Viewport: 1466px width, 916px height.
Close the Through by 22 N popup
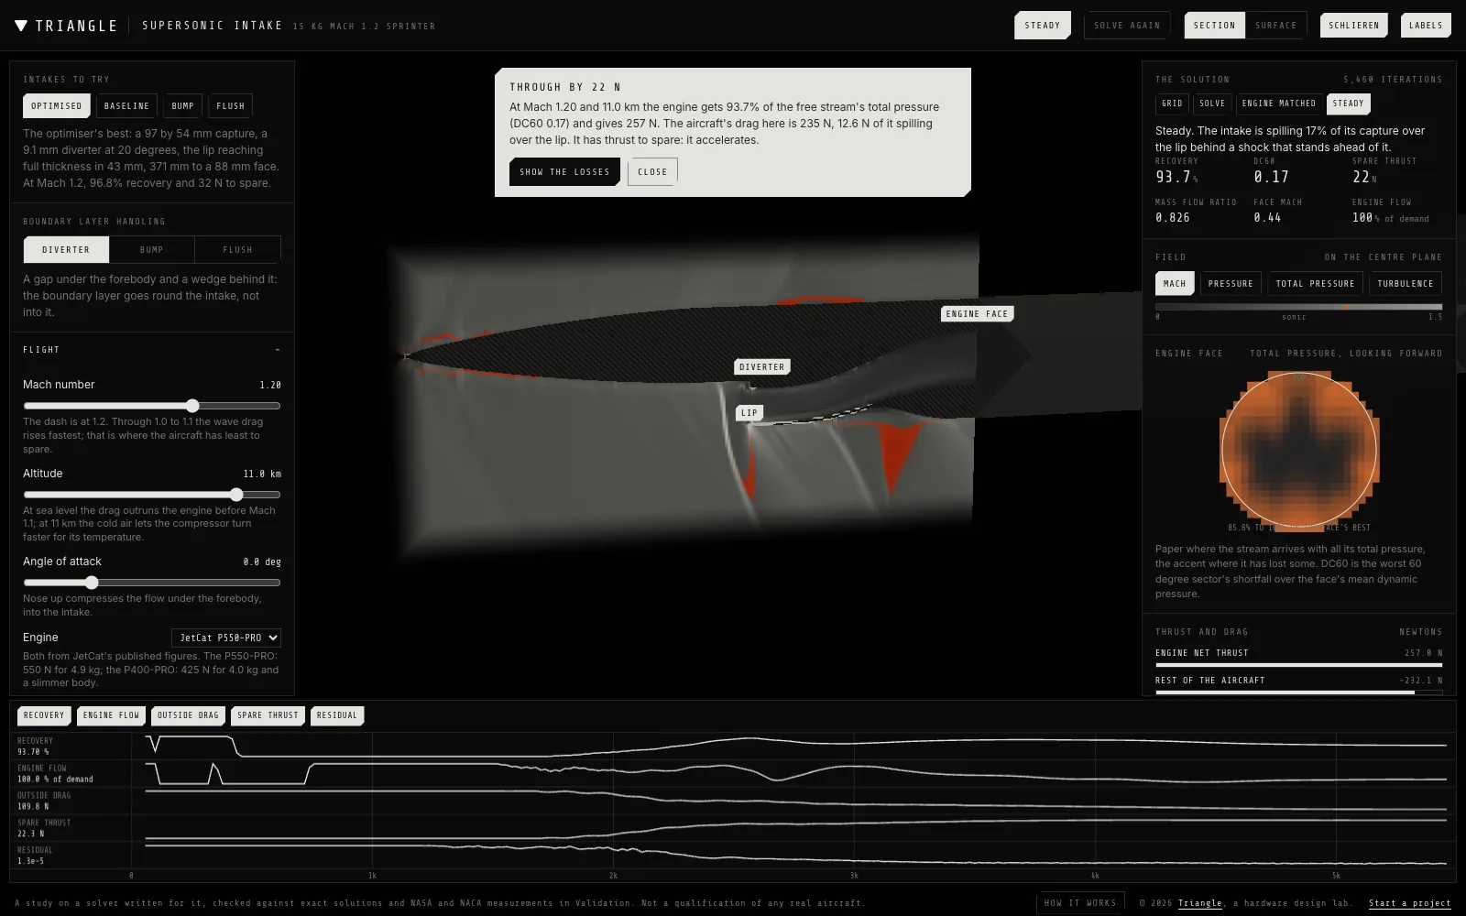tap(652, 172)
